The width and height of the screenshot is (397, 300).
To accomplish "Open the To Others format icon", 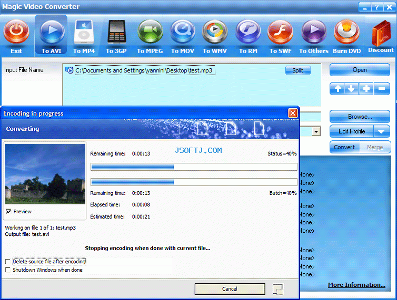I will click(x=314, y=32).
